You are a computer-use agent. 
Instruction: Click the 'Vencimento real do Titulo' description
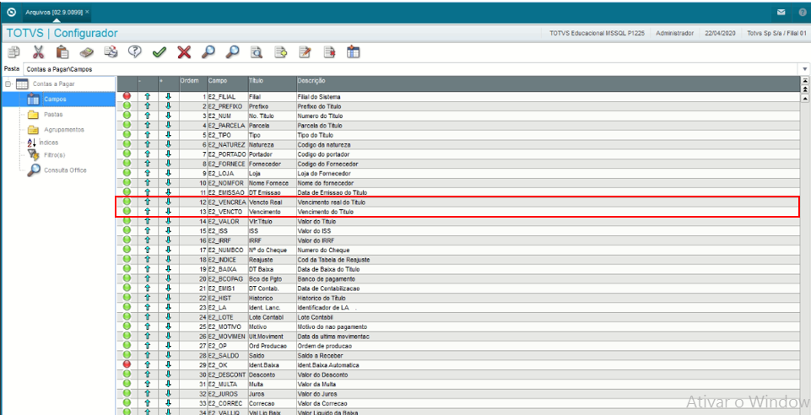[332, 202]
